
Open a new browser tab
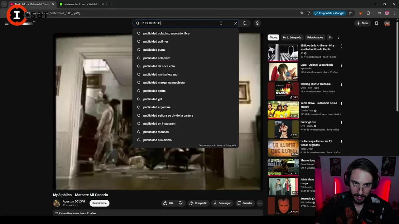tap(110, 4)
